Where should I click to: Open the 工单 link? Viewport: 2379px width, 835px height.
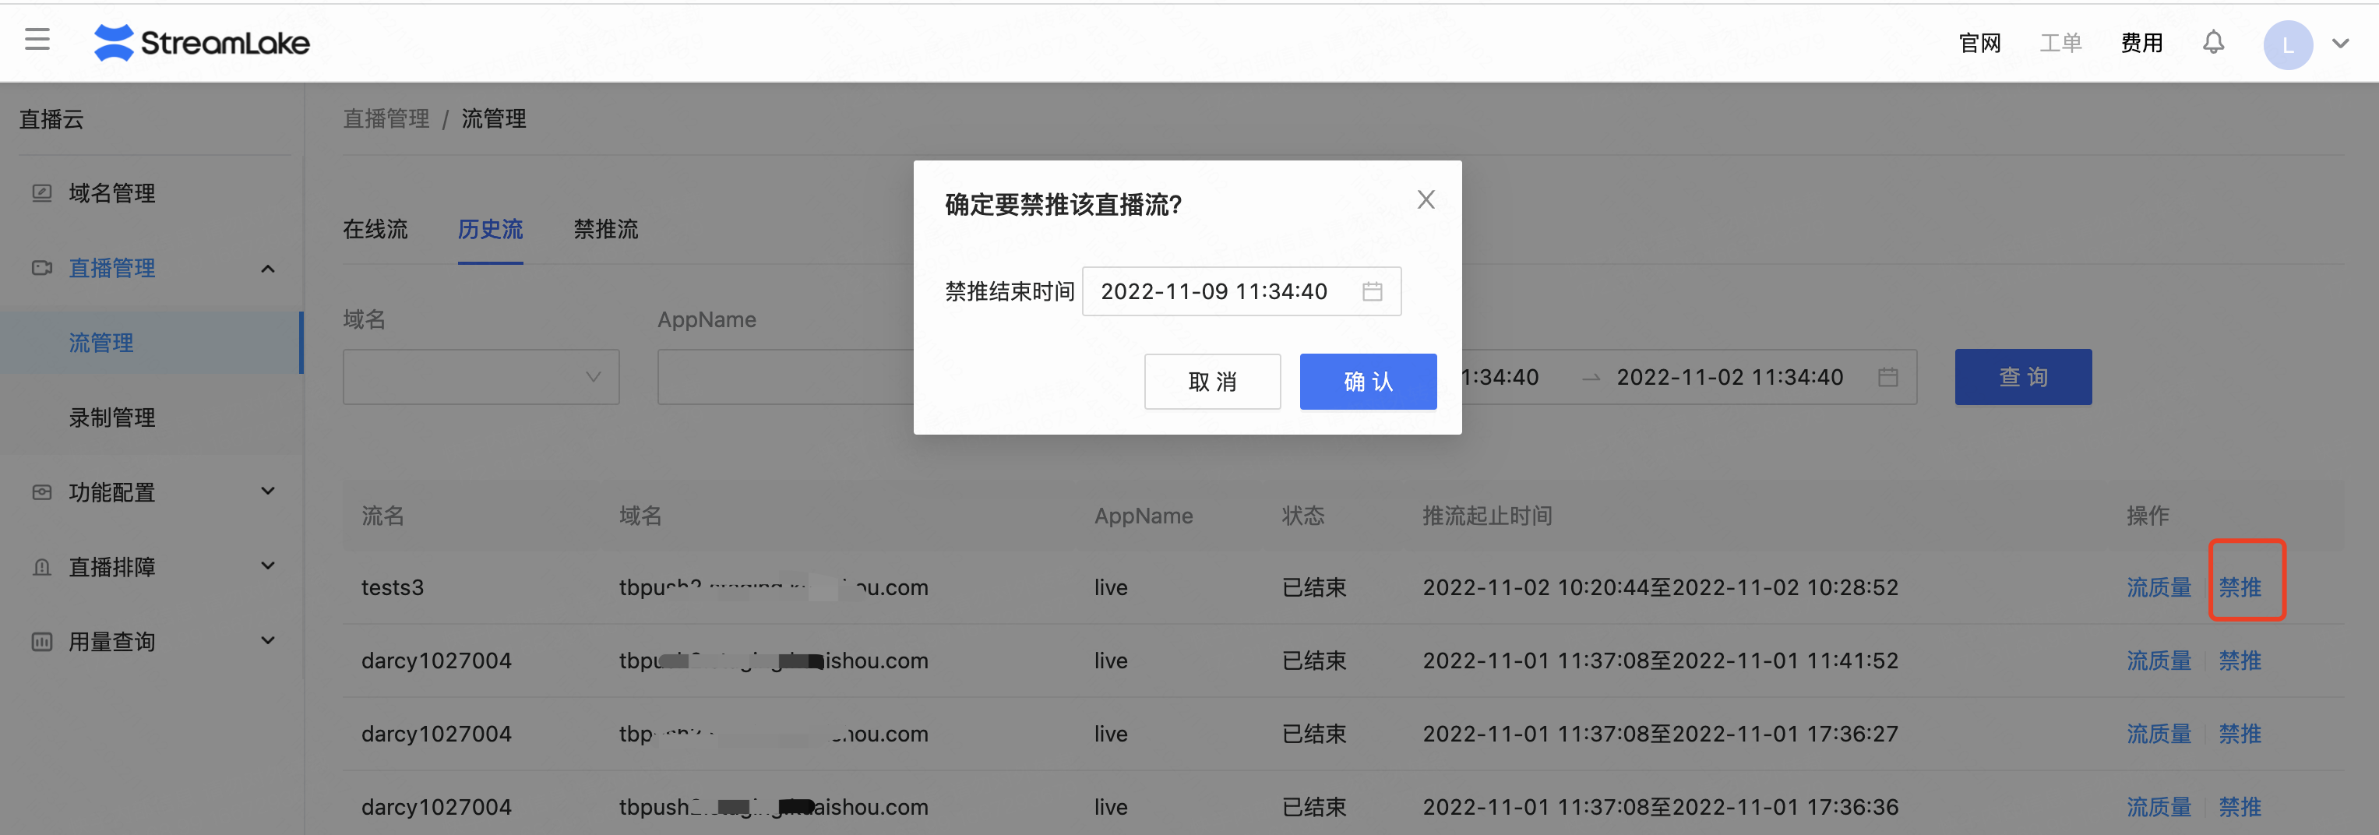point(2060,44)
